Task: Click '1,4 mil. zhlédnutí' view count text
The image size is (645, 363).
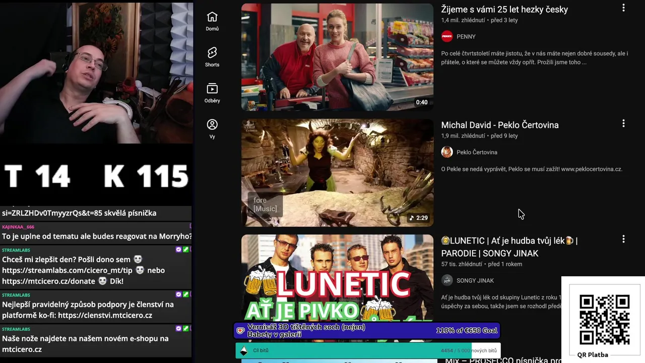Action: coord(463,20)
